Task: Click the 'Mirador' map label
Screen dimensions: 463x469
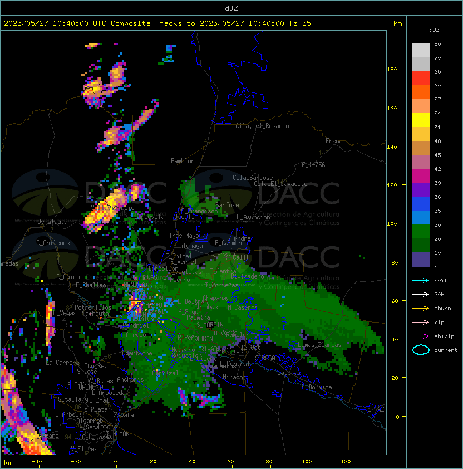Action: pyautogui.click(x=234, y=377)
